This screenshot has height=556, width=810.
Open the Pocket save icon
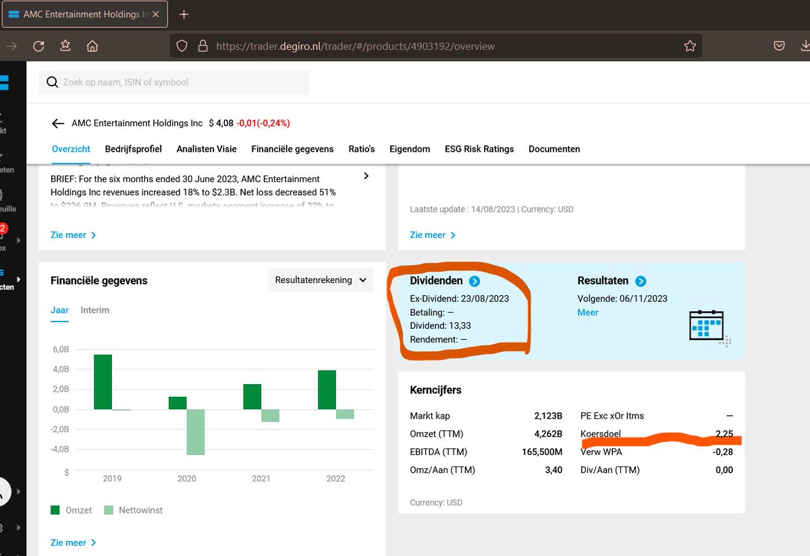tap(779, 46)
